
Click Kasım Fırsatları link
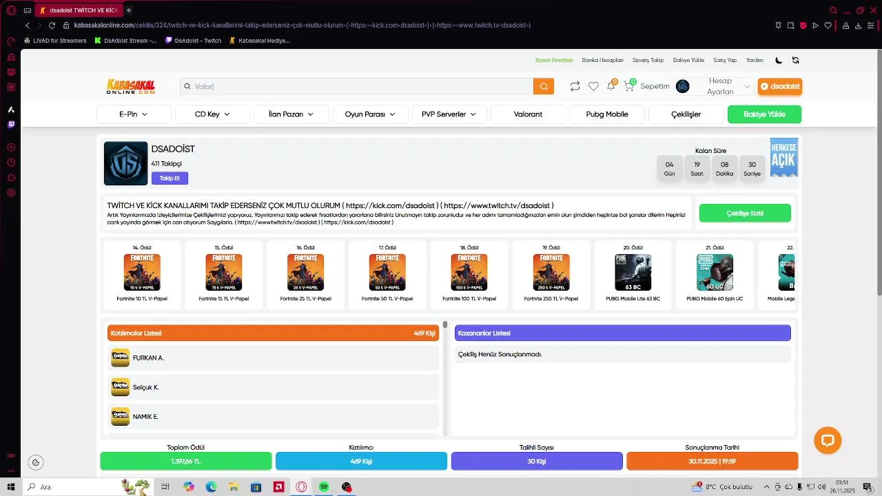tap(554, 60)
